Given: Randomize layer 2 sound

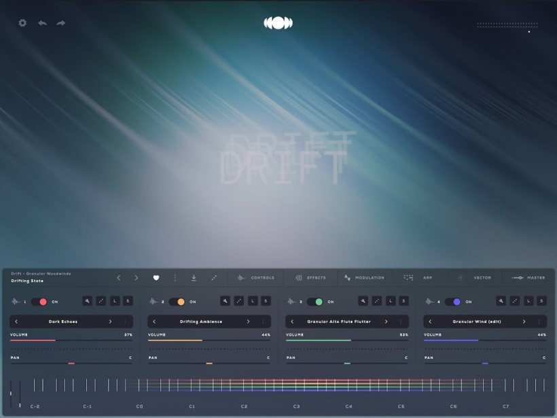Looking at the screenshot, I should (238, 301).
